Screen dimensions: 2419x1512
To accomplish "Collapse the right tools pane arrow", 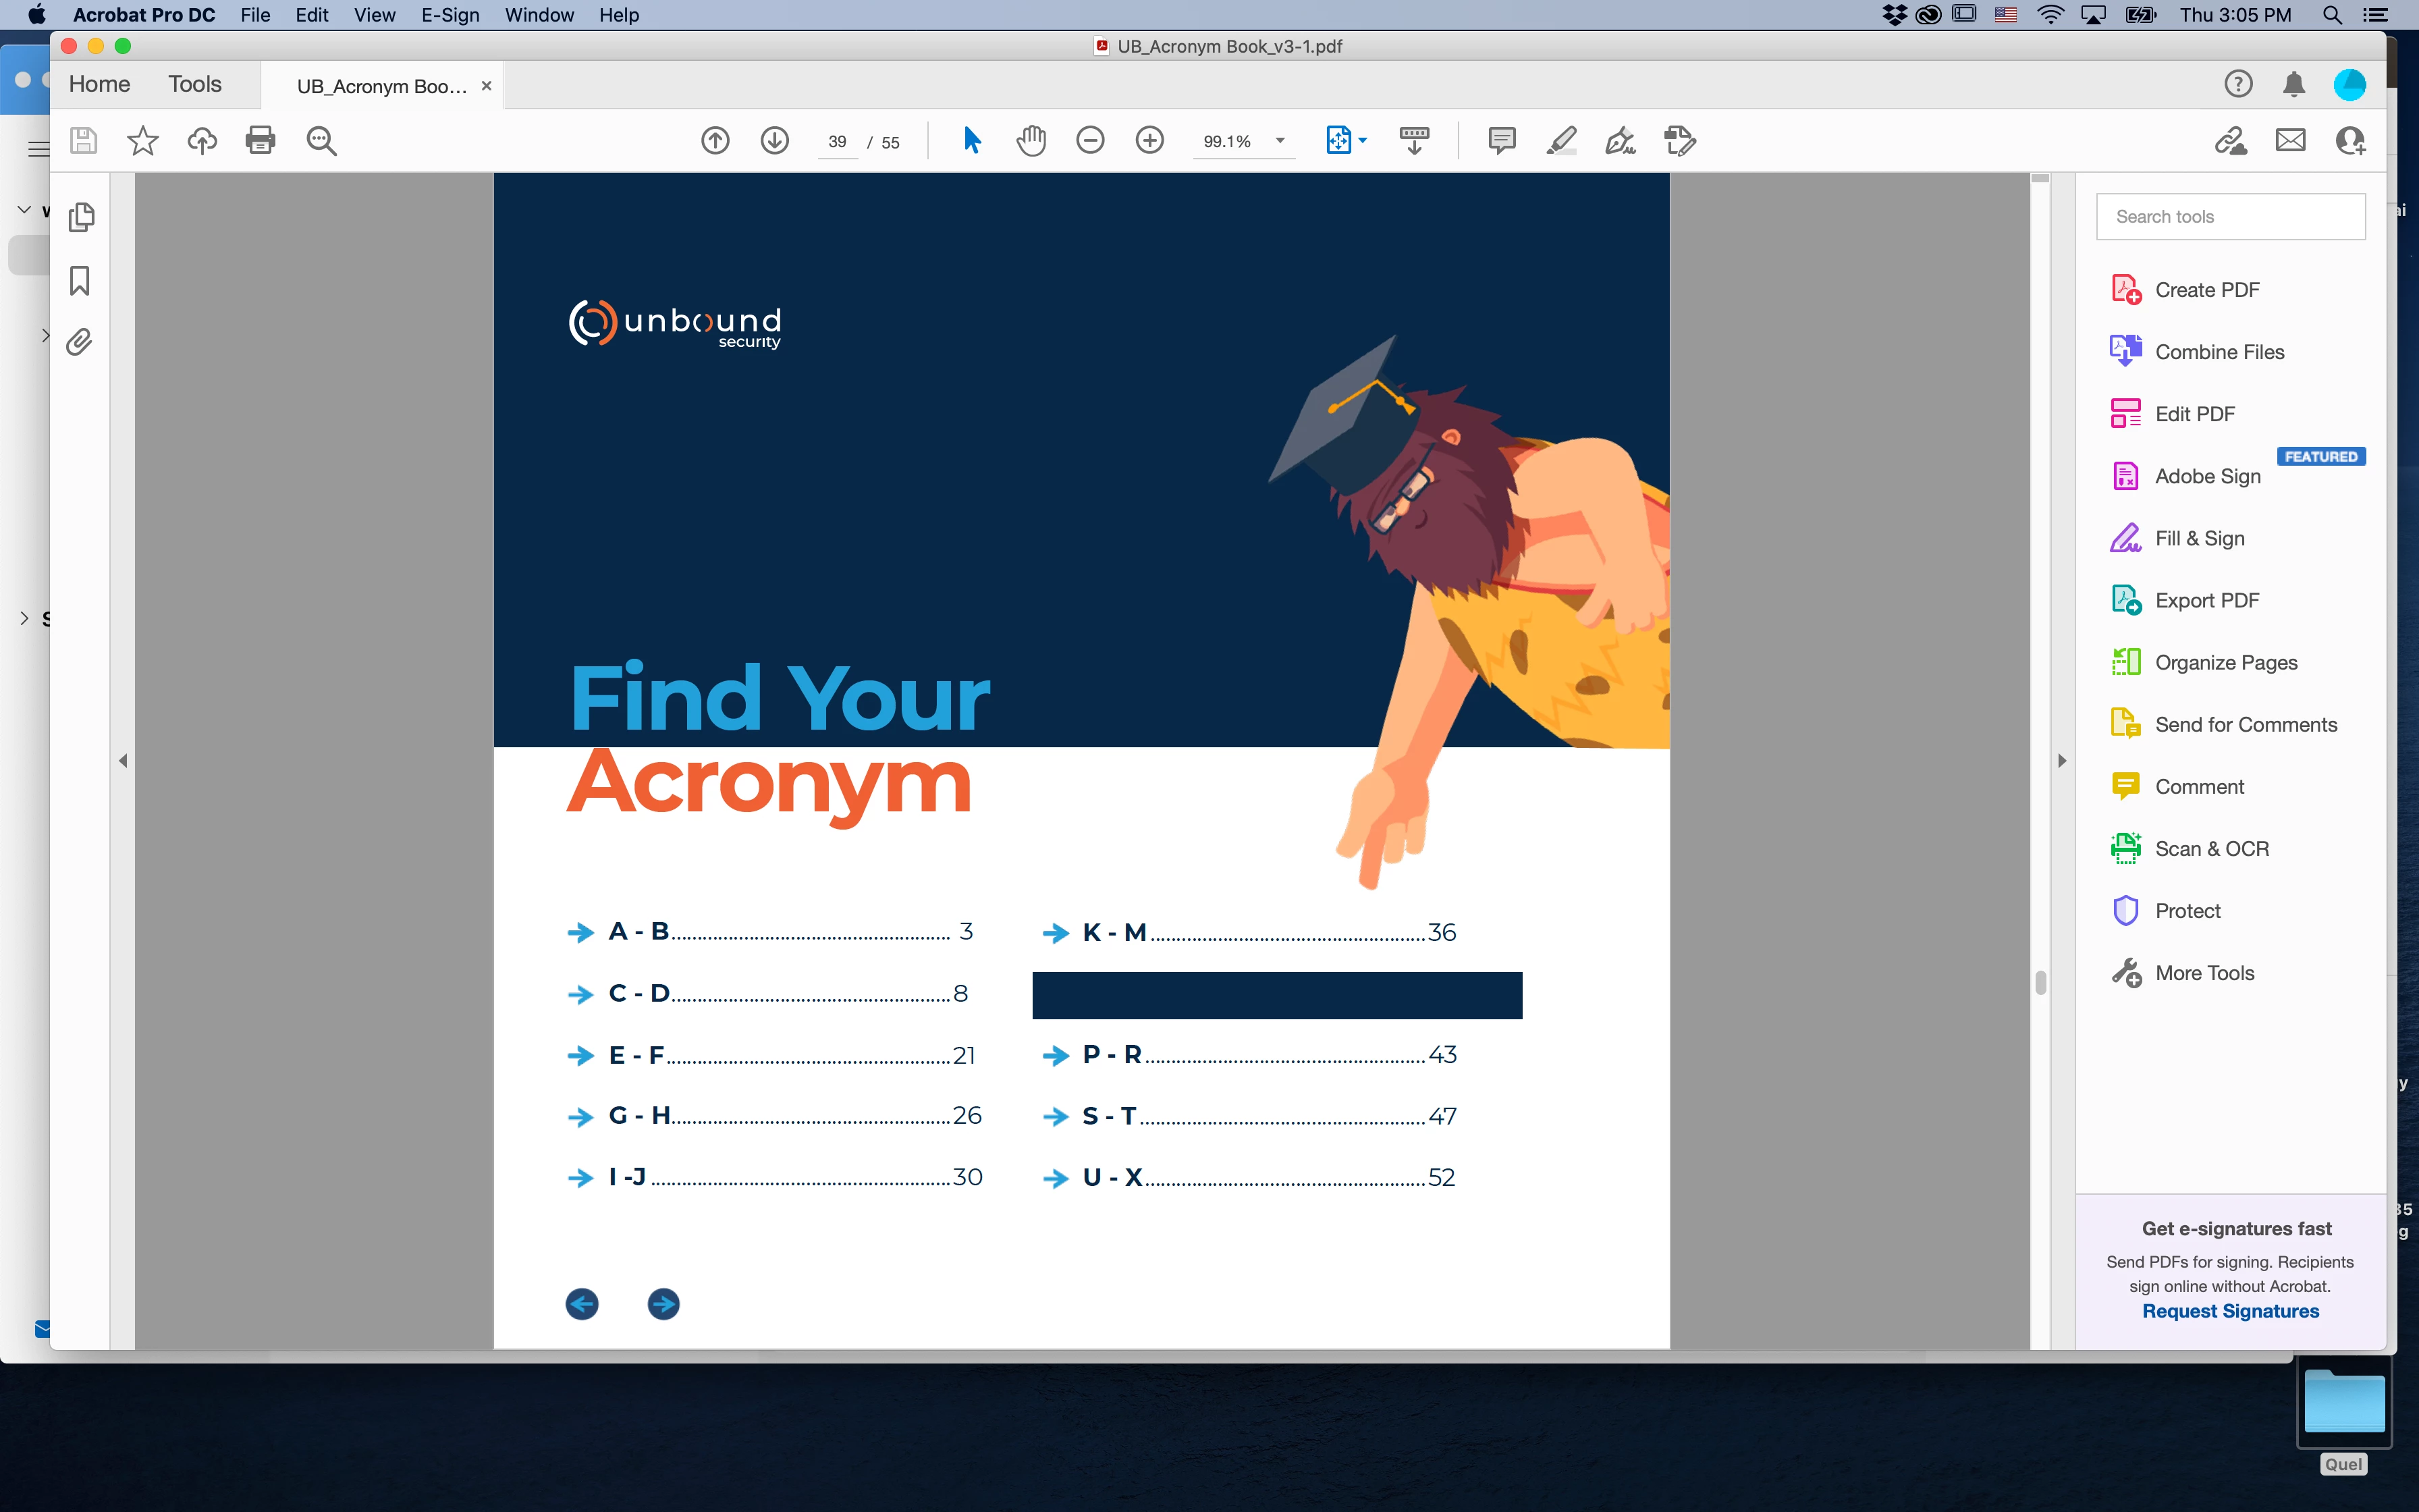I will pyautogui.click(x=2061, y=761).
